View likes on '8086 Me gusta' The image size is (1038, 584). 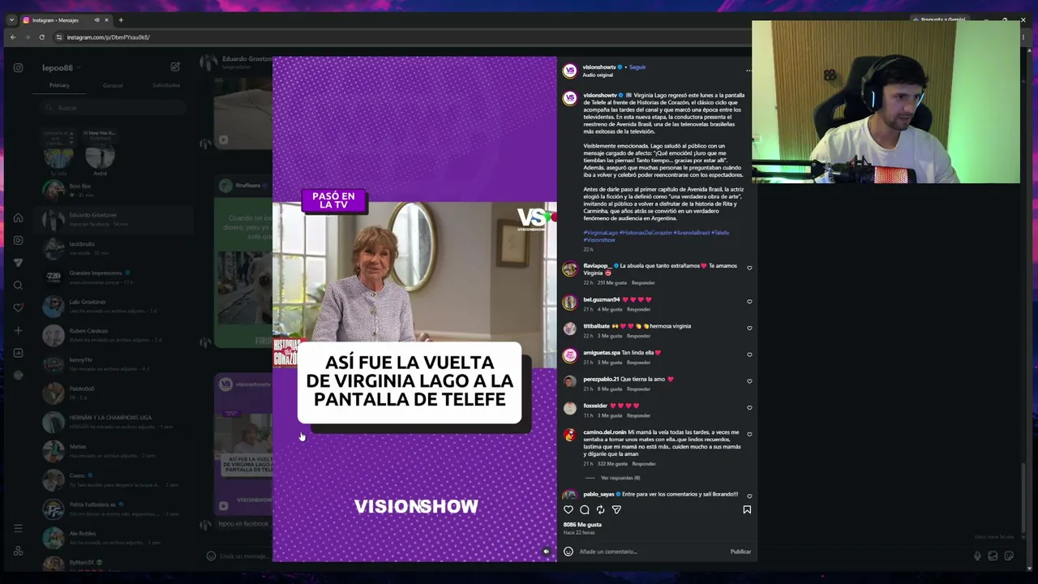pos(582,525)
